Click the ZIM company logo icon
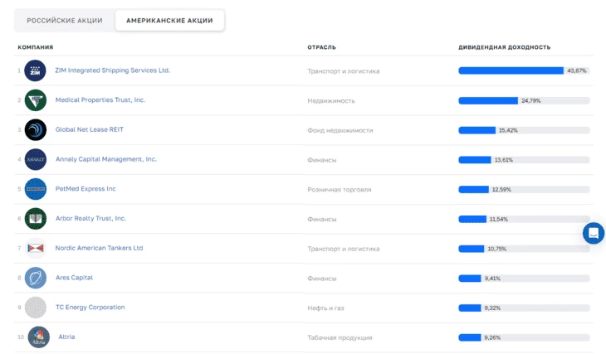Screen dimensions: 606x354 [x=35, y=70]
